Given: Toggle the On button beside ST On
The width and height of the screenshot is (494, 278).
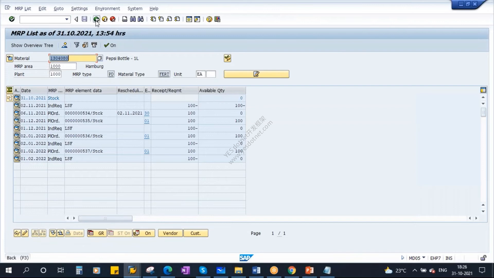Looking at the screenshot, I should click(x=144, y=233).
